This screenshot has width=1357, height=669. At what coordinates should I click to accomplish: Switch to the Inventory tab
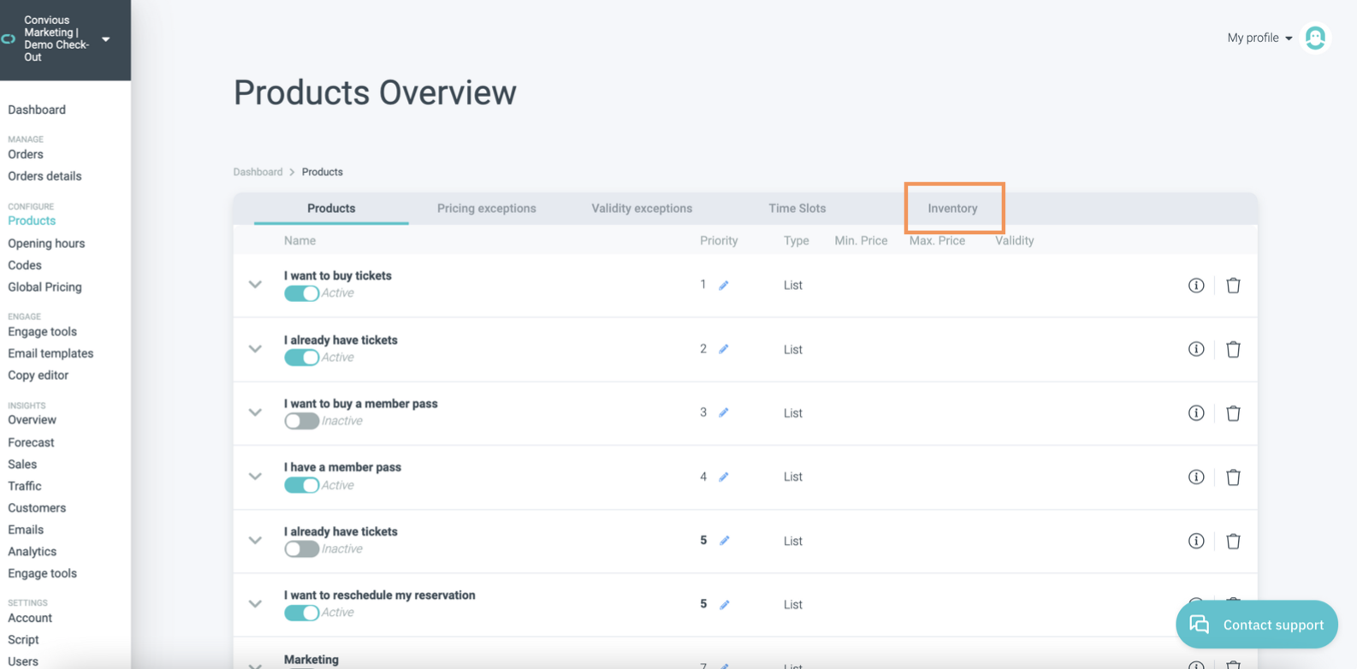952,208
